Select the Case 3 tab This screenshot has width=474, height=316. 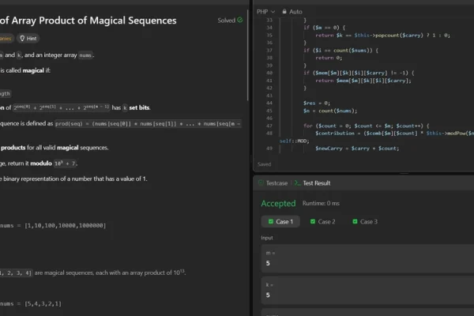pos(366,221)
